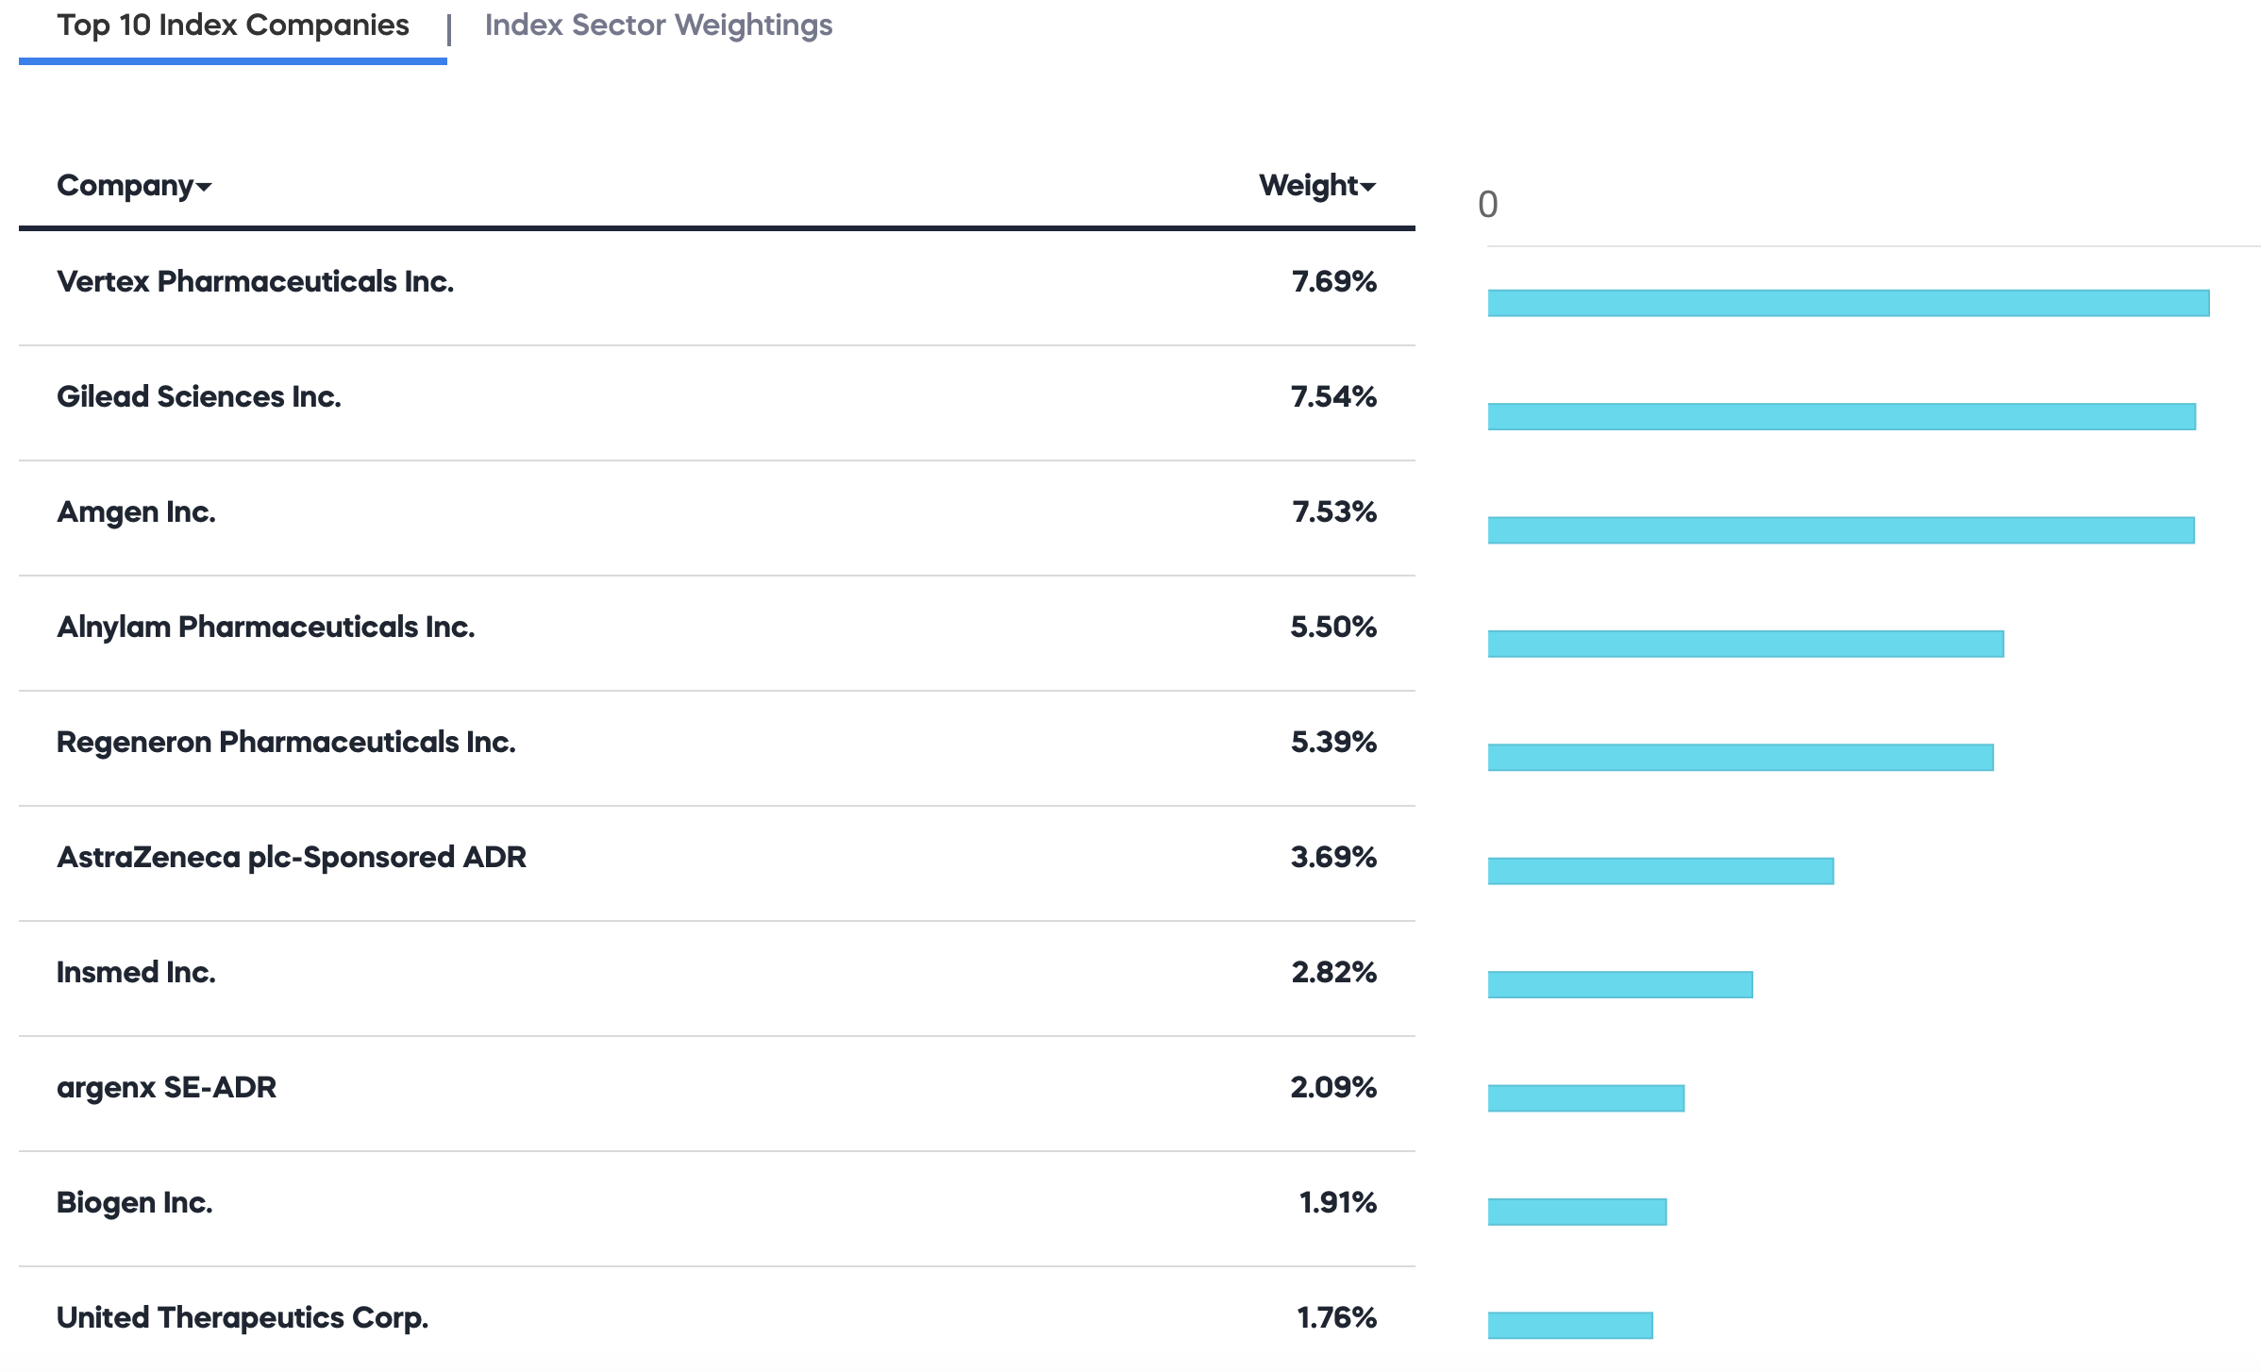
Task: Select Amgen Inc. in the table
Action: pos(136,512)
